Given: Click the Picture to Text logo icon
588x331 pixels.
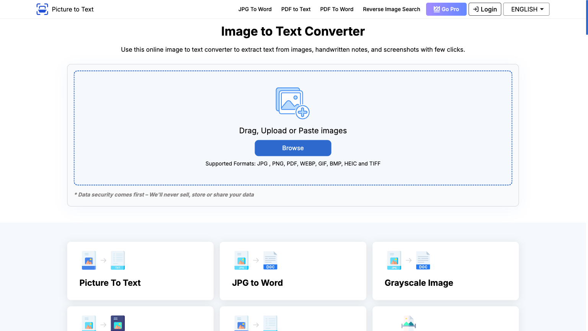Looking at the screenshot, I should click(42, 9).
